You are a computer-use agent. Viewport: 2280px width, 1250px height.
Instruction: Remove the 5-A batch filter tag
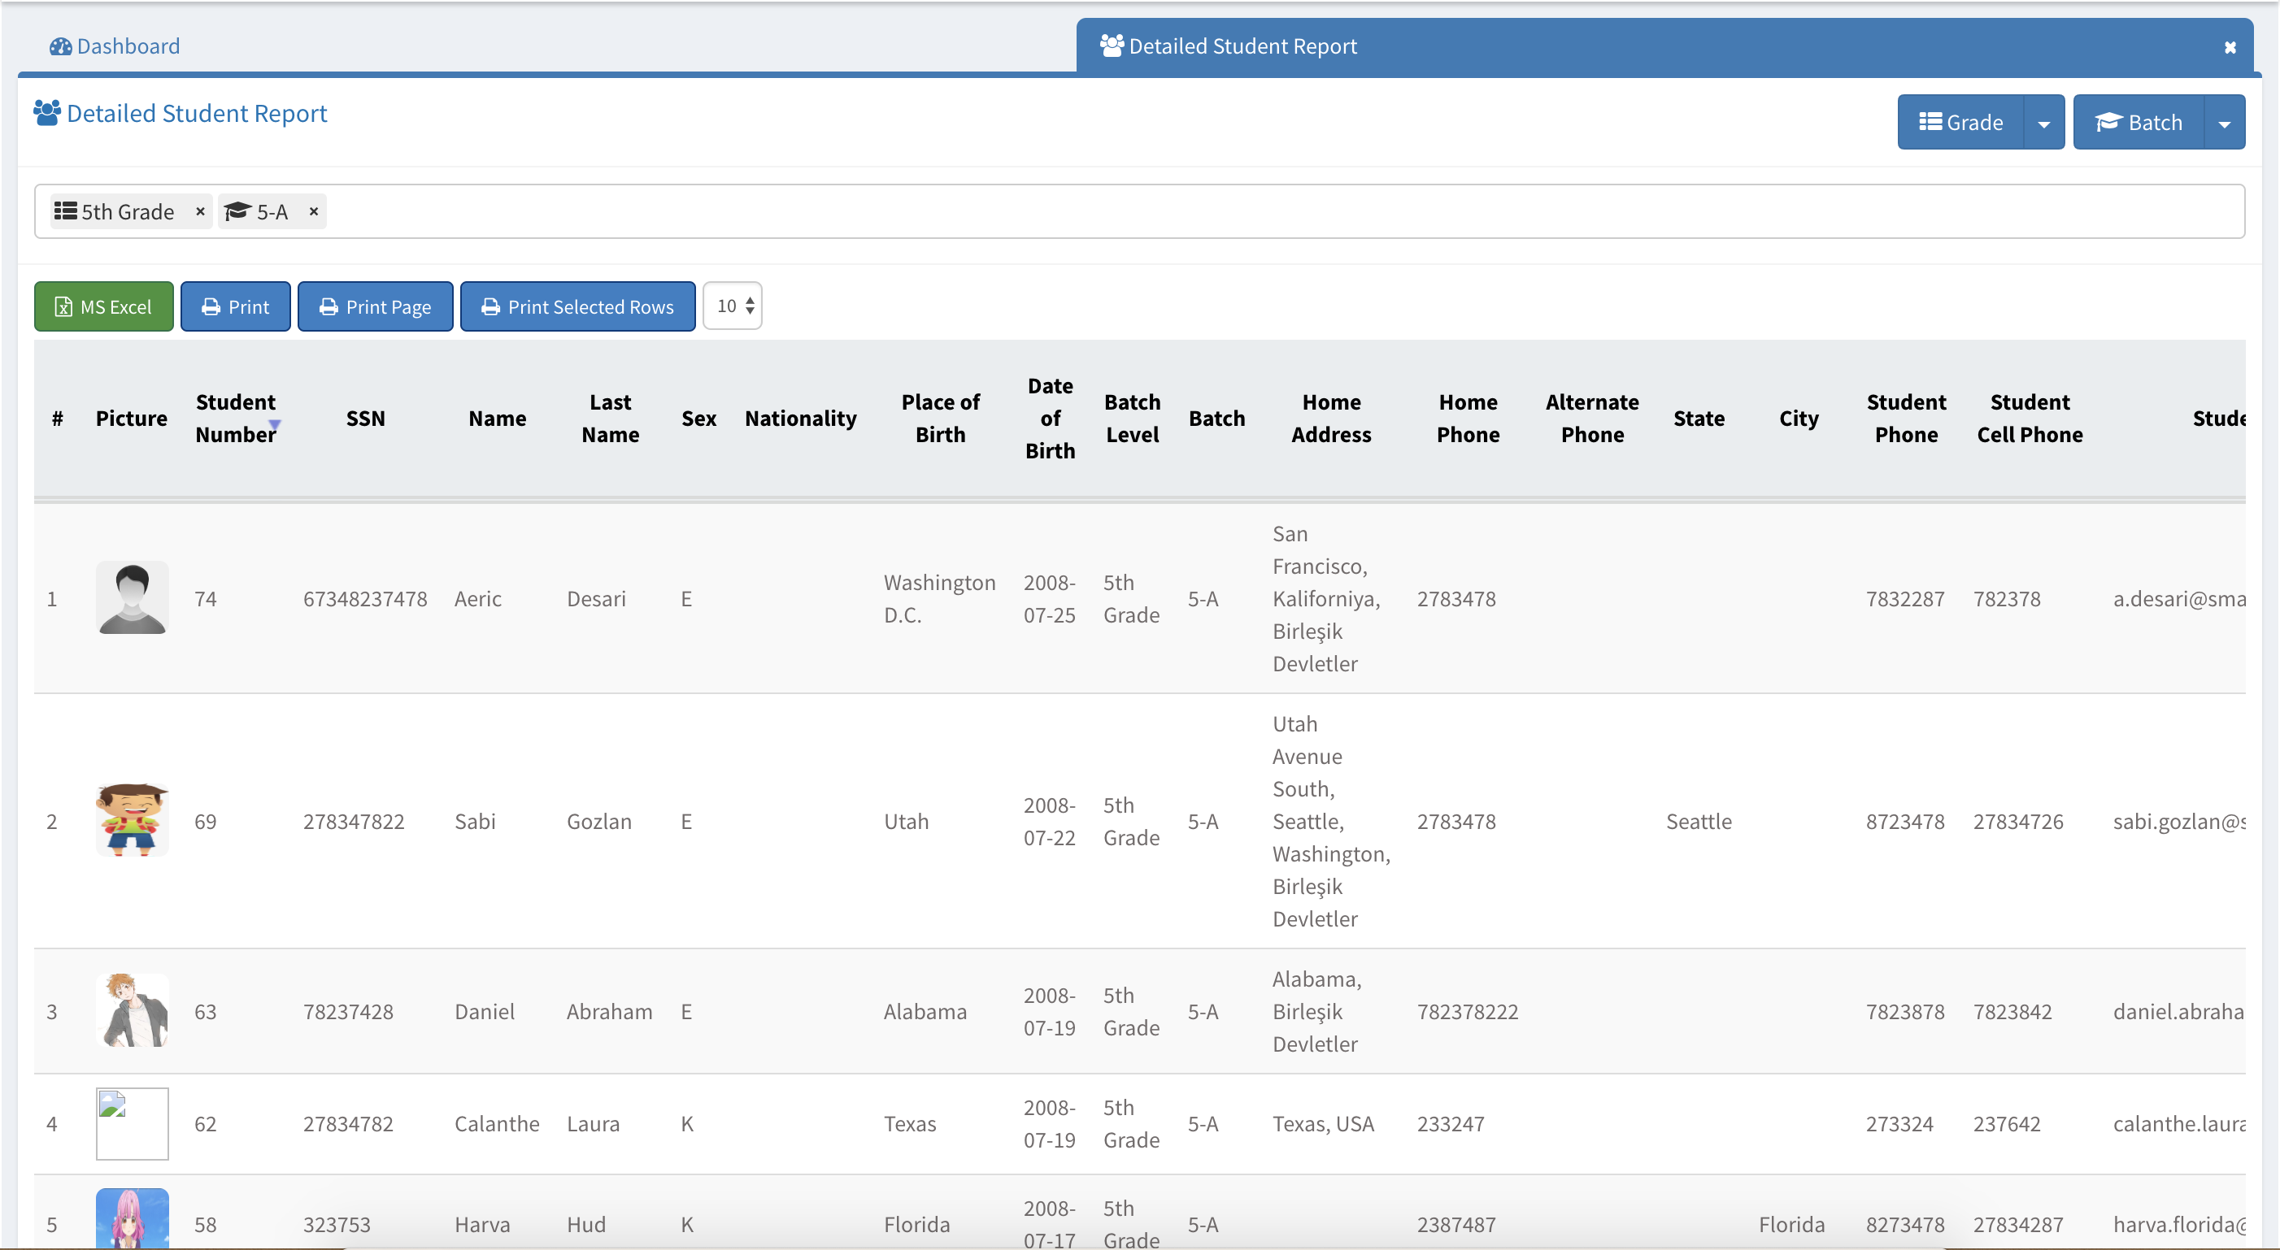tap(313, 211)
